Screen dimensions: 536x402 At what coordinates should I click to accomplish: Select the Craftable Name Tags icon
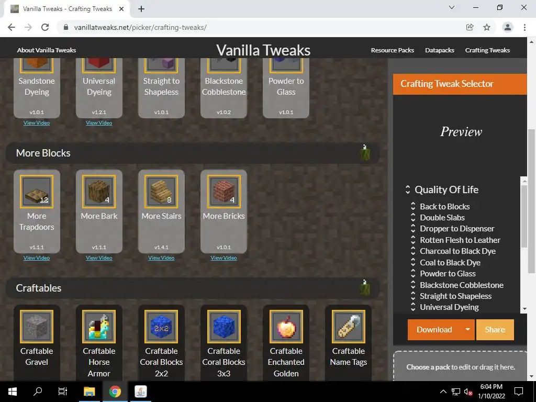(348, 327)
